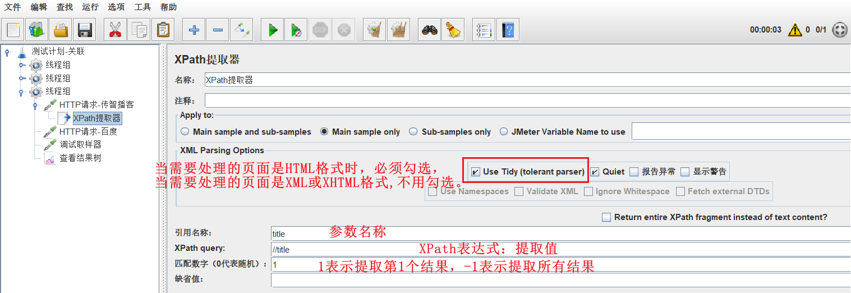The height and width of the screenshot is (293, 851).
Task: Select JMeter Variable Name to use radio
Action: (x=503, y=132)
